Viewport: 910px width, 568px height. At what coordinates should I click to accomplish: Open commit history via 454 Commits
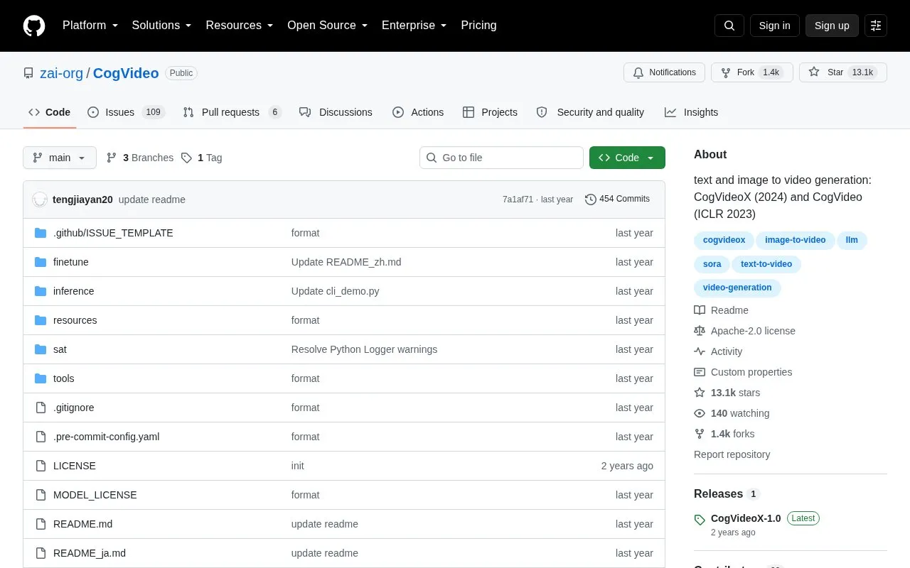[x=617, y=200]
